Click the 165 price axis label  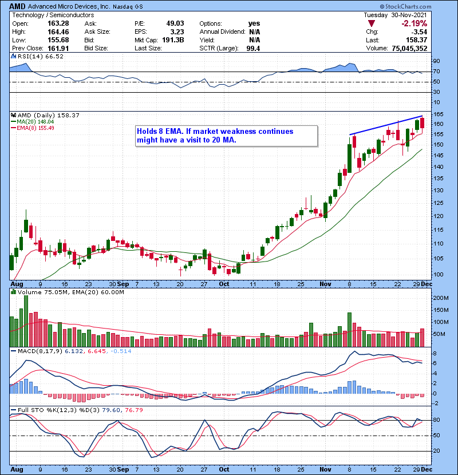439,114
